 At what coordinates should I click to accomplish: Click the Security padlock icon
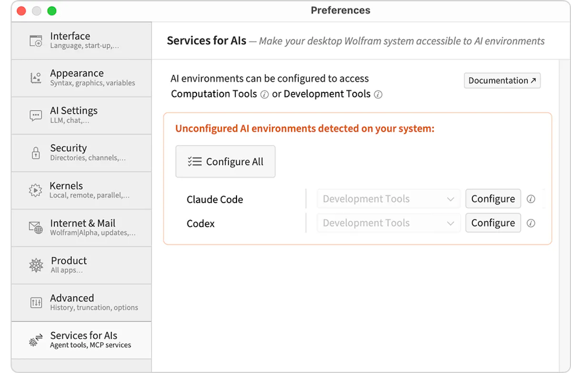point(36,153)
